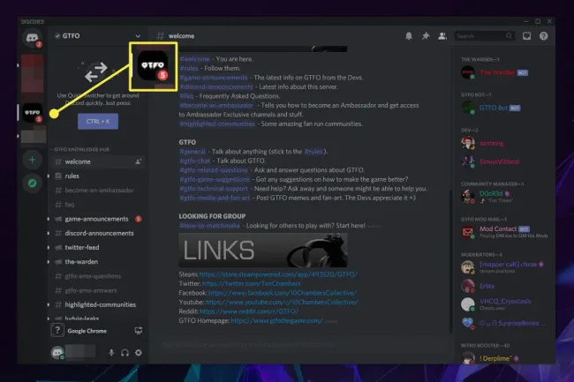The height and width of the screenshot is (382, 574).
Task: Click D0cR3d community manager member
Action: point(503,197)
